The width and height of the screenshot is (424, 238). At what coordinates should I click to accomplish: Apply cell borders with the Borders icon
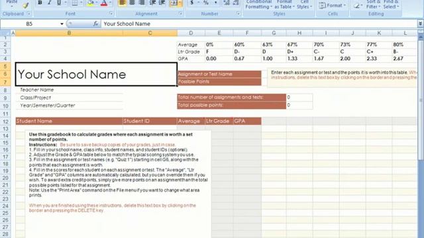tap(75, 3)
